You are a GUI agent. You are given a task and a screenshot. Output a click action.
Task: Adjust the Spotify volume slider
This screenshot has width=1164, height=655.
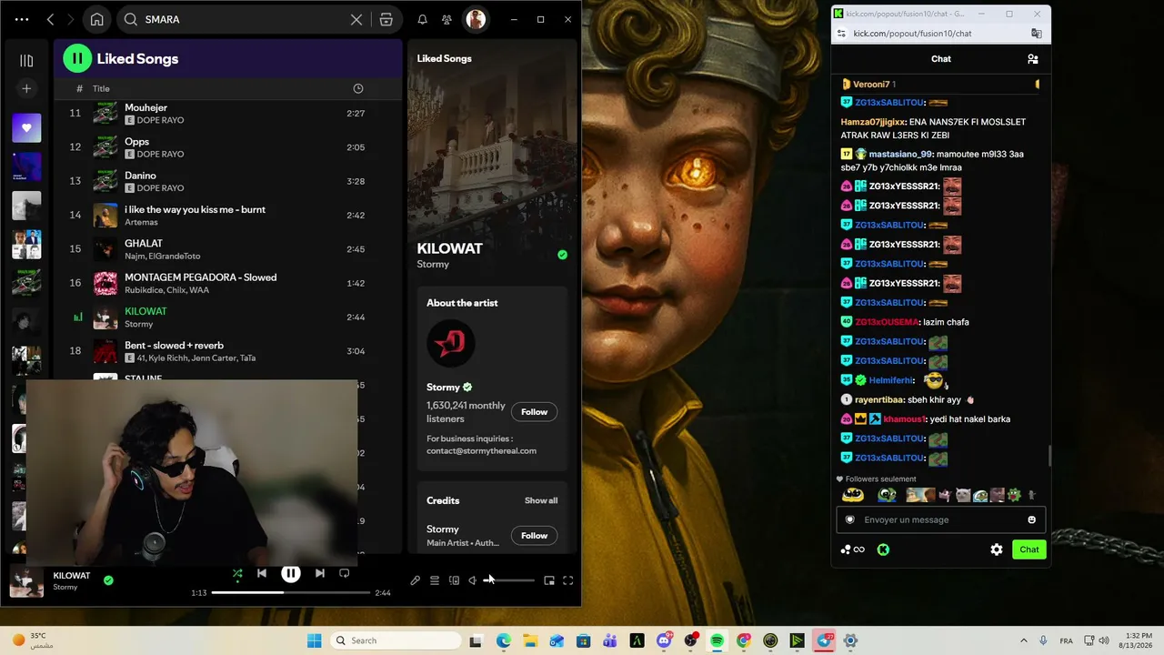pos(509,580)
